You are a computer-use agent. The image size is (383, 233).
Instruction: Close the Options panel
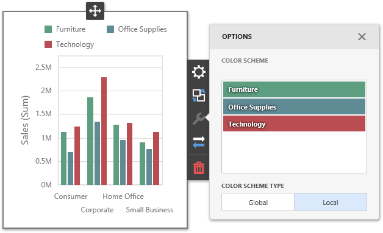[362, 37]
